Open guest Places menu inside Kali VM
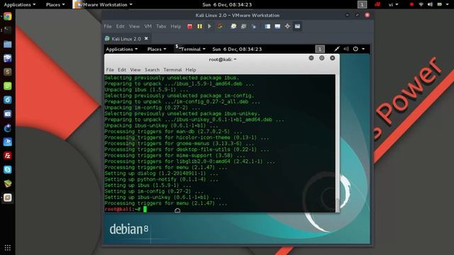Screen dimensions: 454x255 tap(157, 49)
